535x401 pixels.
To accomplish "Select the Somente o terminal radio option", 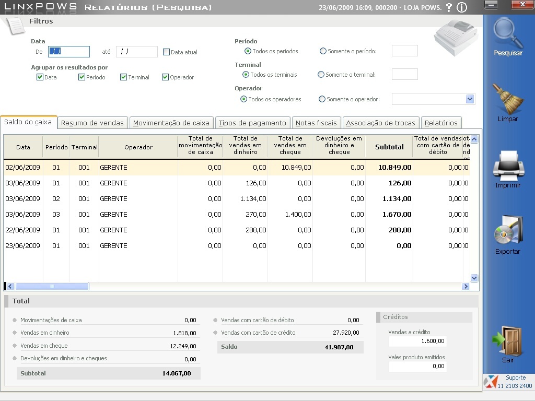I will coord(321,75).
